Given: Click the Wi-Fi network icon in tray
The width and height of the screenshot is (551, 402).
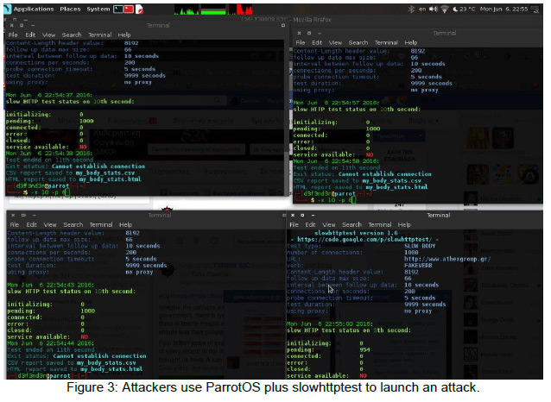Looking at the screenshot, I should coord(443,9).
